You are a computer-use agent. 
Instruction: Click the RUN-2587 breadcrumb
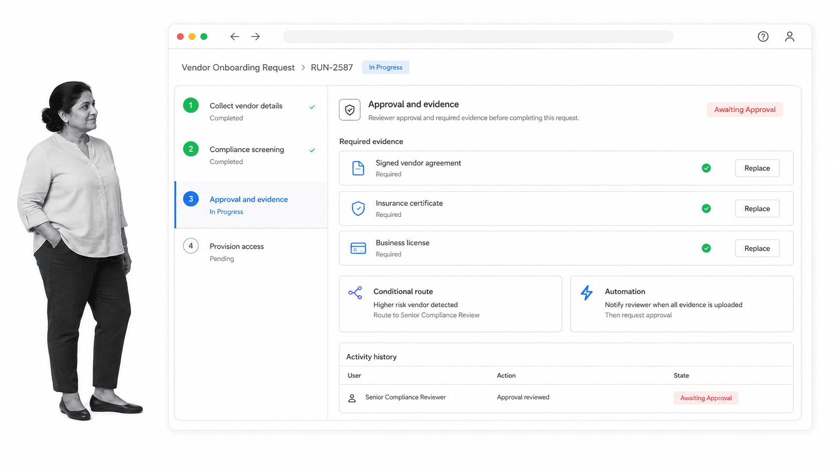[332, 68]
